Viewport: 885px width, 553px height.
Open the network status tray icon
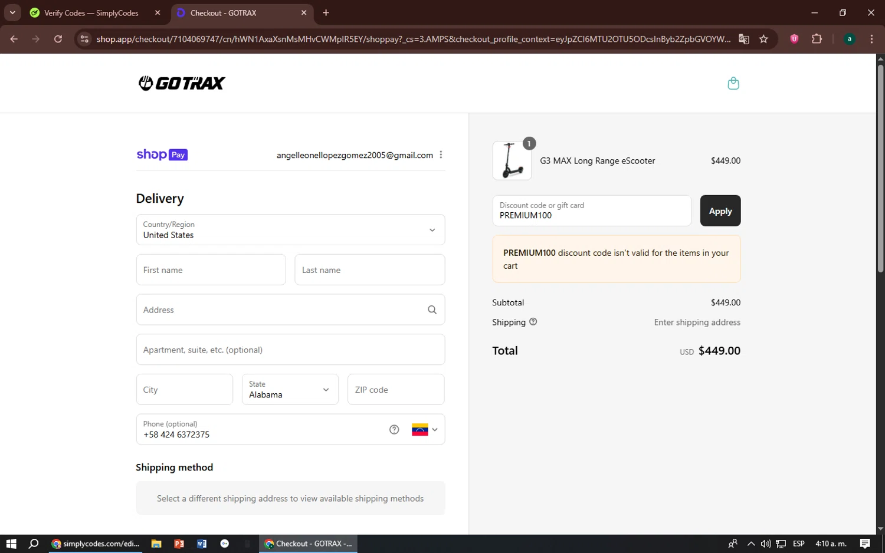click(781, 544)
